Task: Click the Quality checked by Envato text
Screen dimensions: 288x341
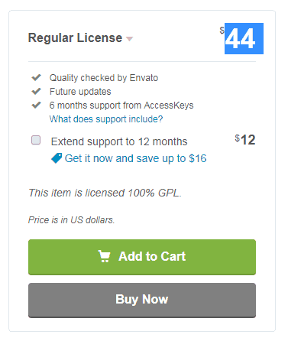Action: click(104, 78)
